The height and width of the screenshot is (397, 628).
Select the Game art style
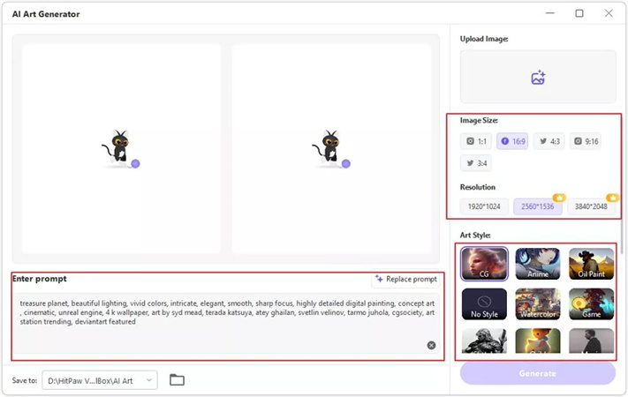coord(591,304)
